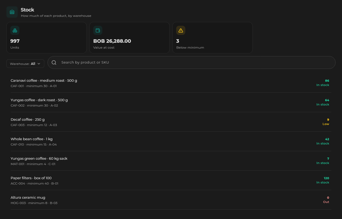The height and width of the screenshot is (219, 342).
Task: Select the Caranavi coffee medium roast row
Action: click(171, 83)
